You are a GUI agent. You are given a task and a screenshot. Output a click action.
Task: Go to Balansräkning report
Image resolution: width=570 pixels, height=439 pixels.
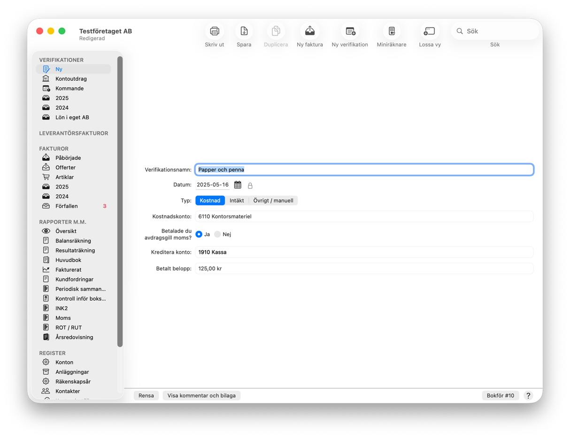73,241
